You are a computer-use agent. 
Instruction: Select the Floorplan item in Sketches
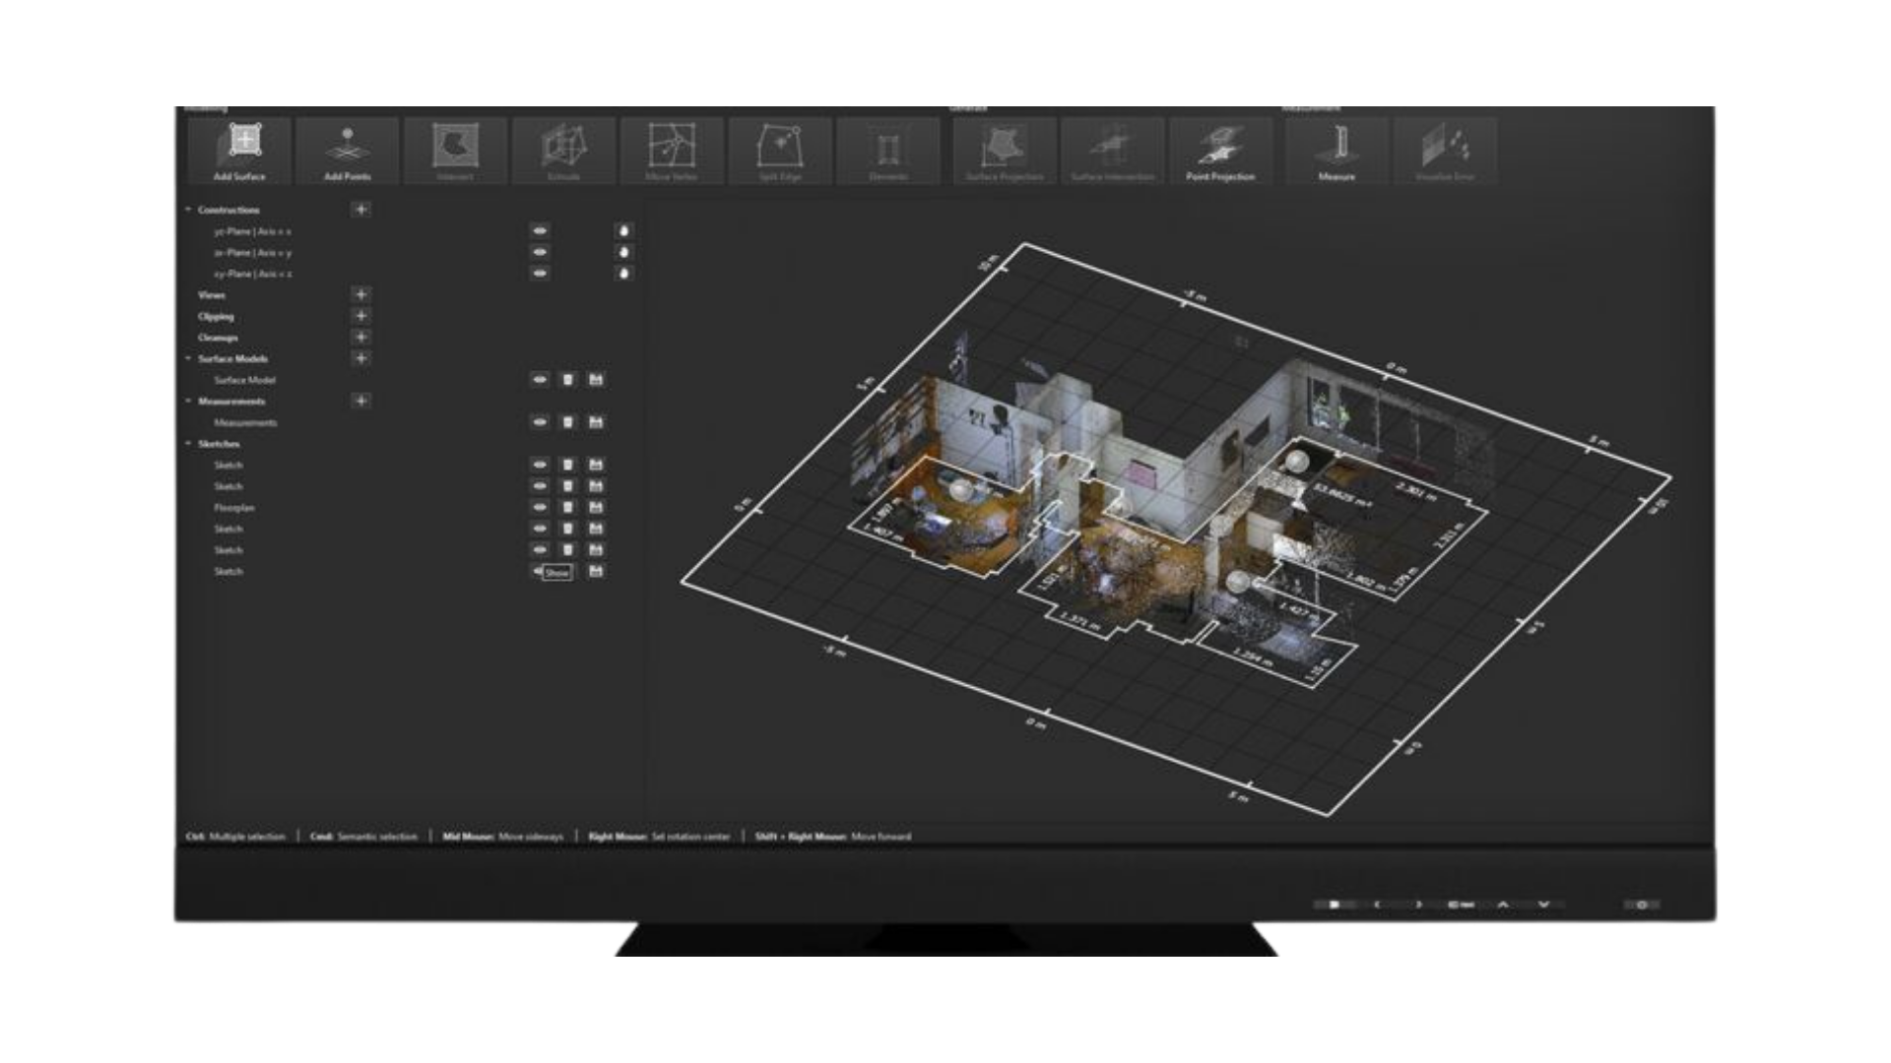[x=234, y=508]
